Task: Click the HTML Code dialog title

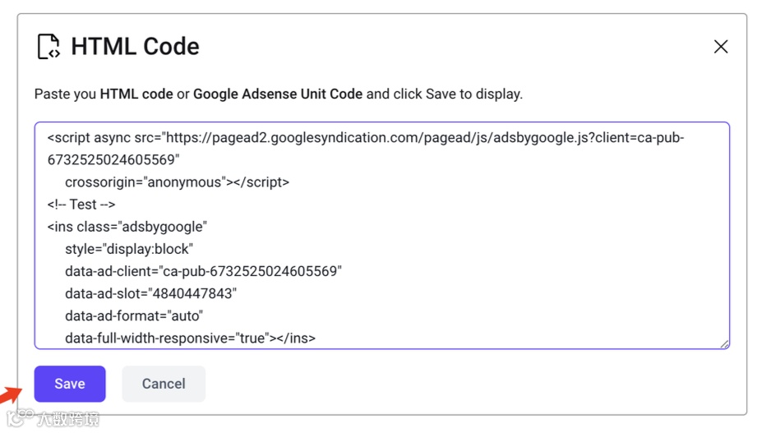Action: click(135, 47)
